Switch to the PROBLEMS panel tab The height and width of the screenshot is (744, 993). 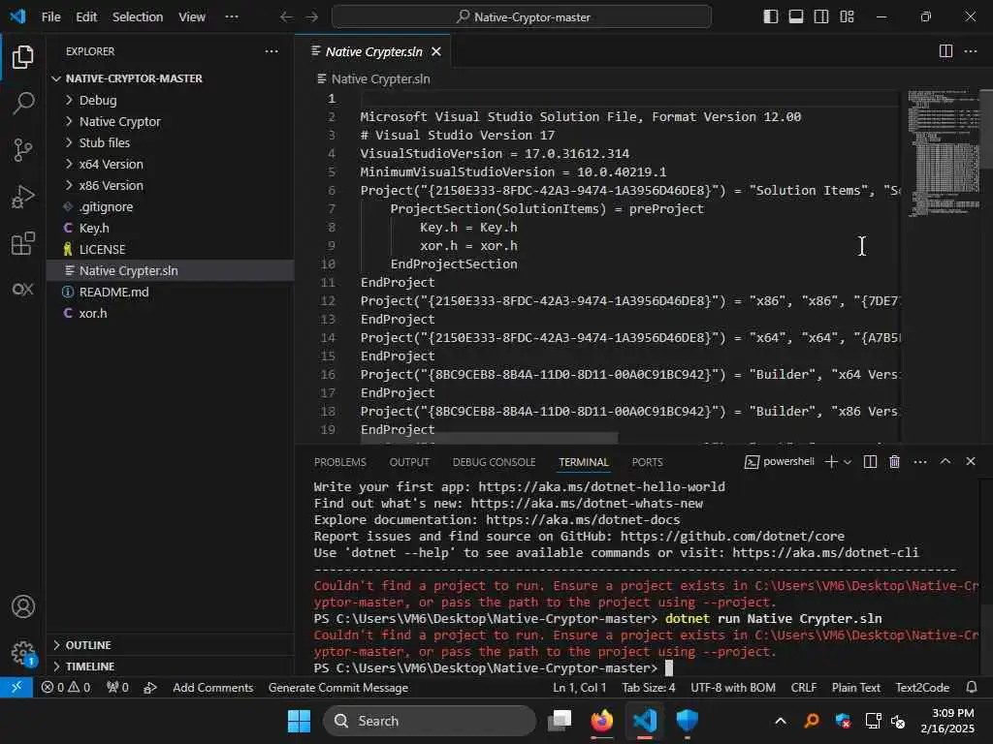click(340, 462)
